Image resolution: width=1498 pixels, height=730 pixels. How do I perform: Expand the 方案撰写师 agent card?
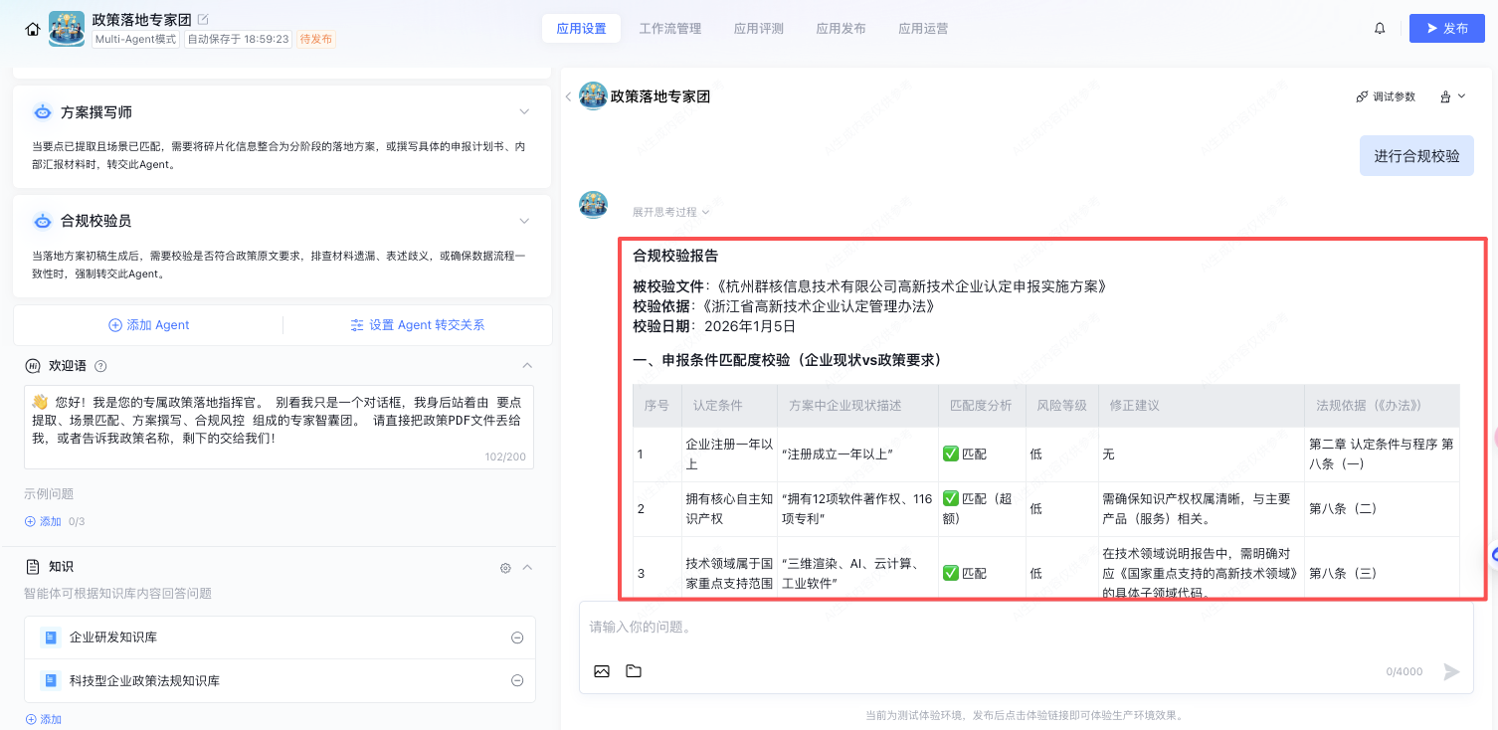tap(524, 112)
